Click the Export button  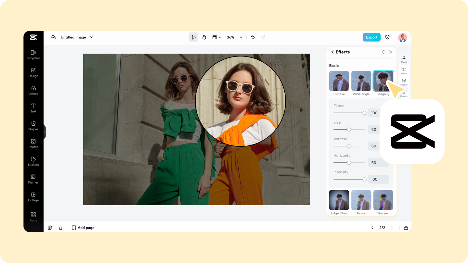(x=371, y=37)
